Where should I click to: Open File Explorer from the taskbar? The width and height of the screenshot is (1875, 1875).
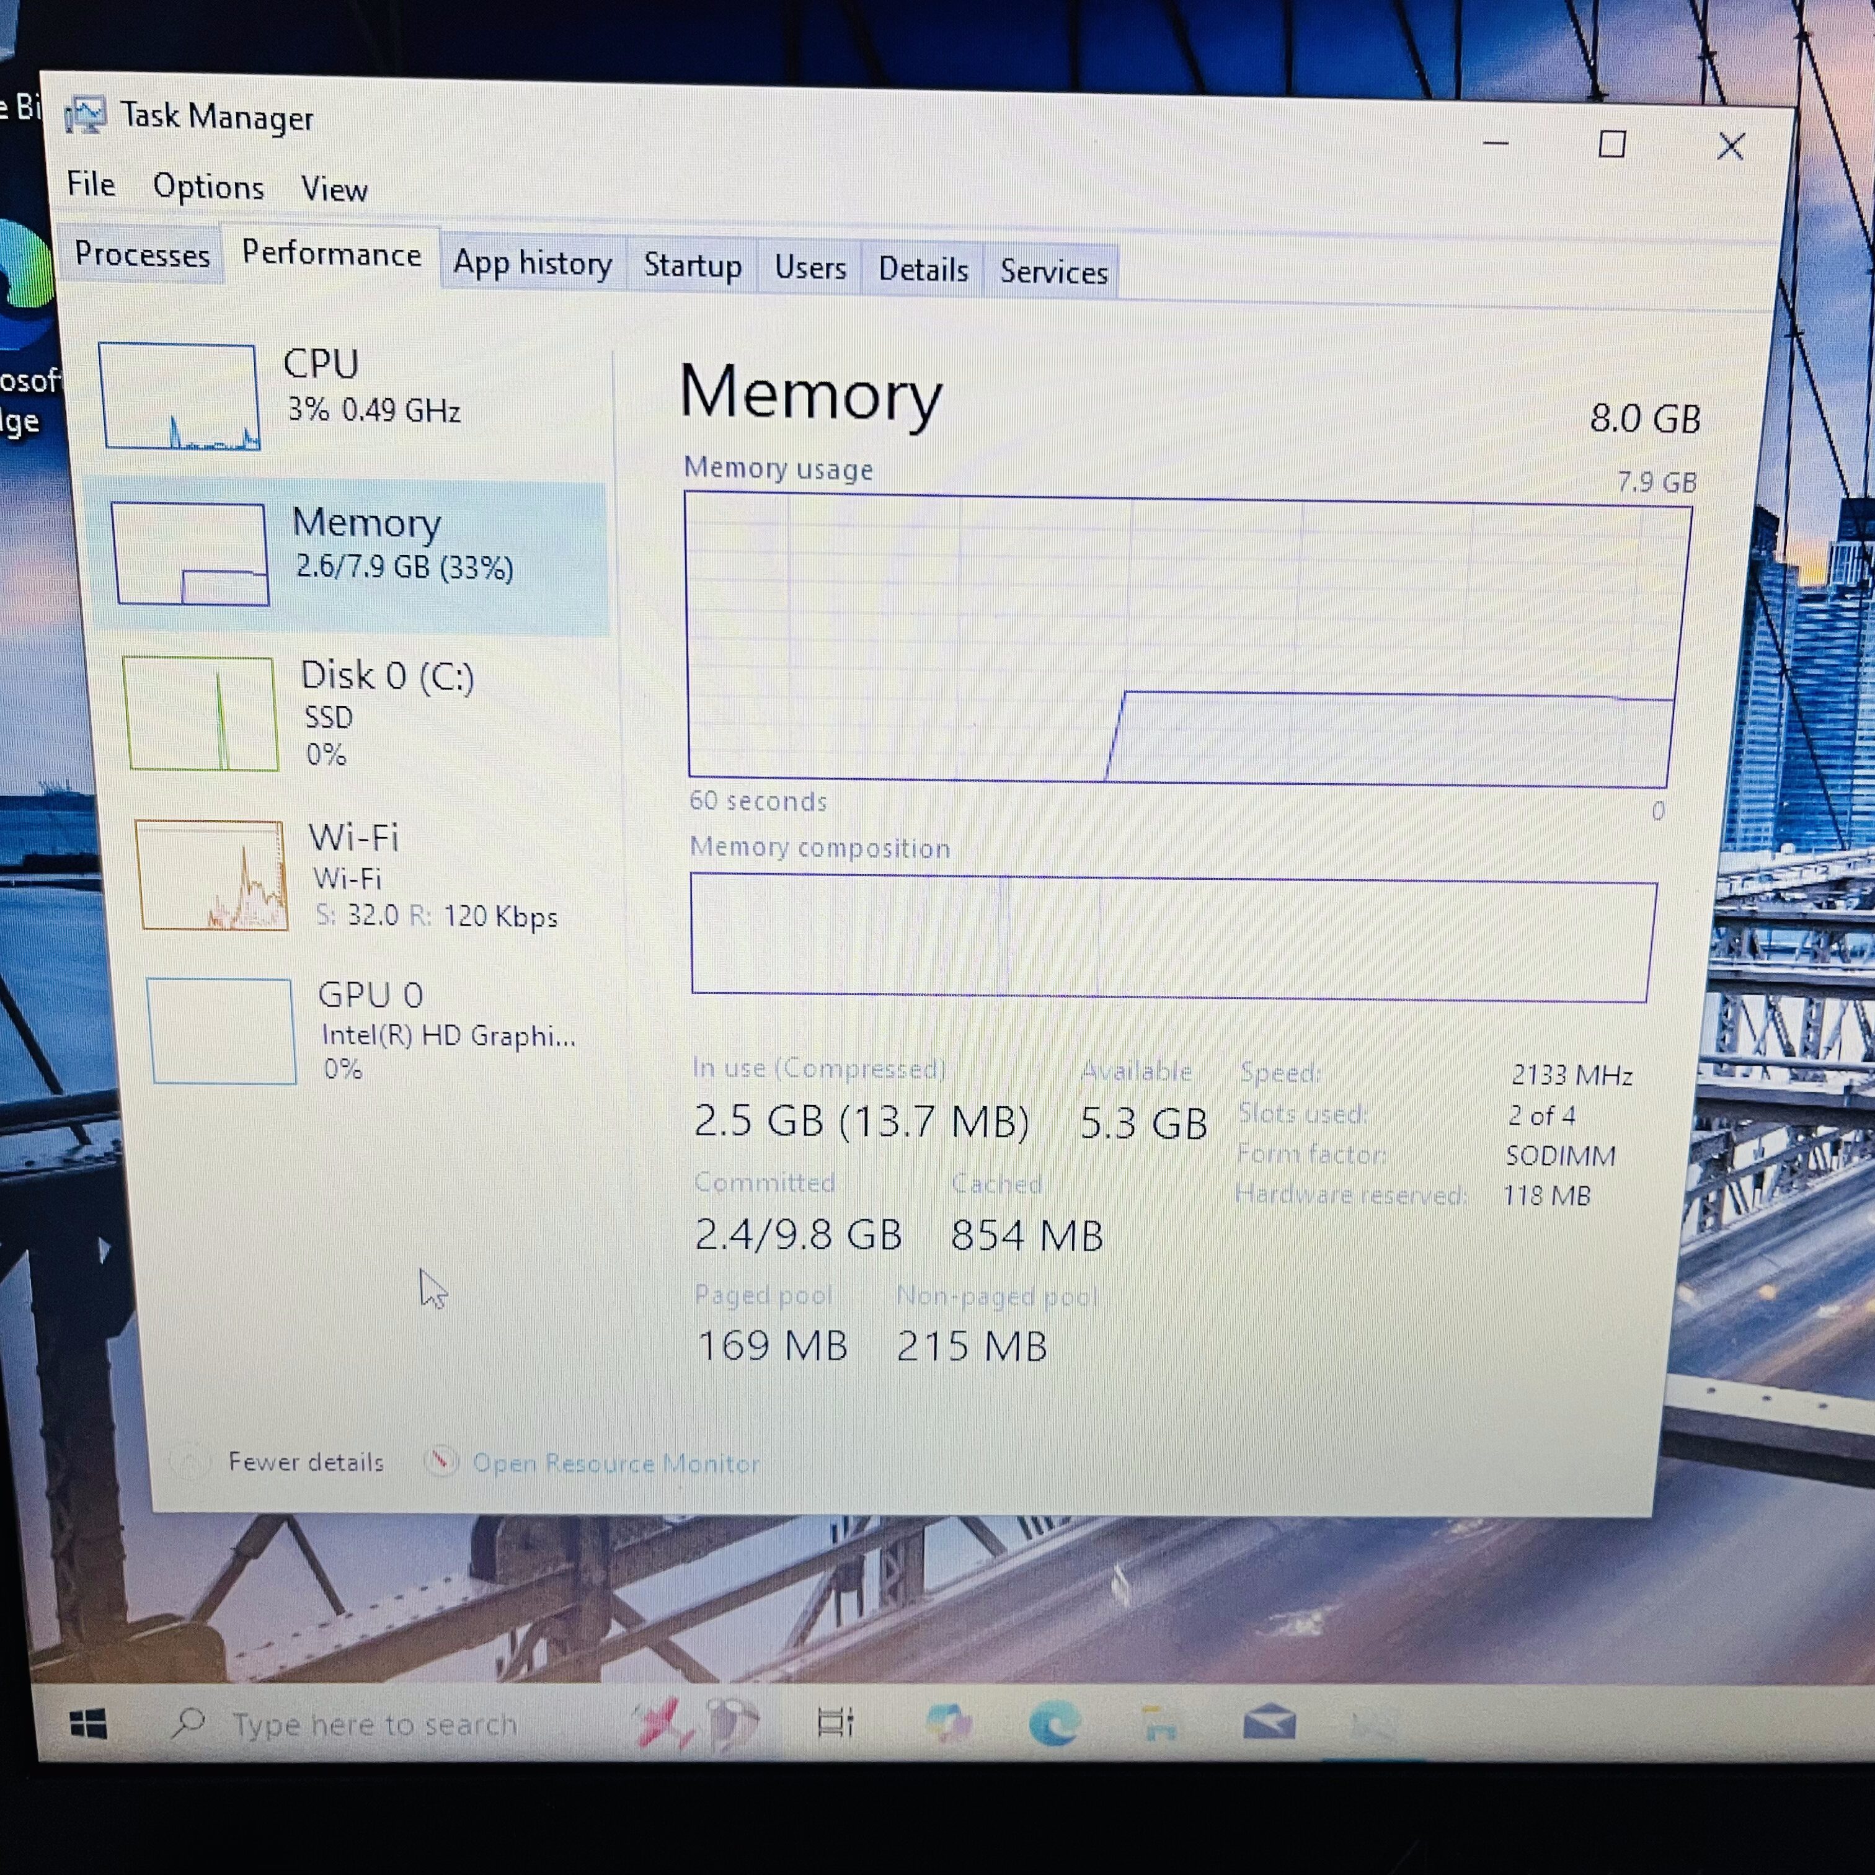[x=1159, y=1724]
